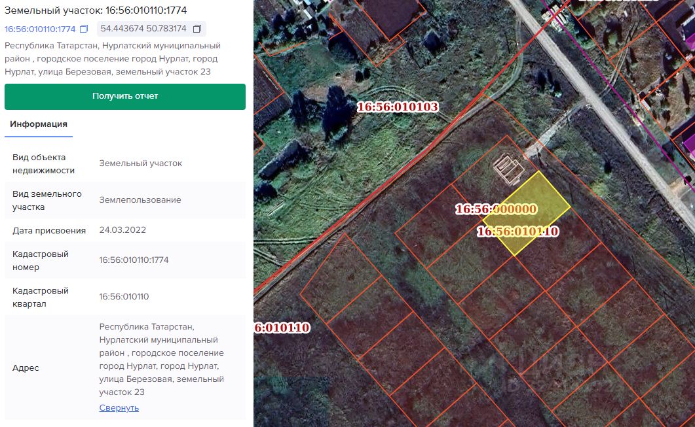Select coordinates text 54.443674 50.783174
695x427 pixels.
coord(143,29)
